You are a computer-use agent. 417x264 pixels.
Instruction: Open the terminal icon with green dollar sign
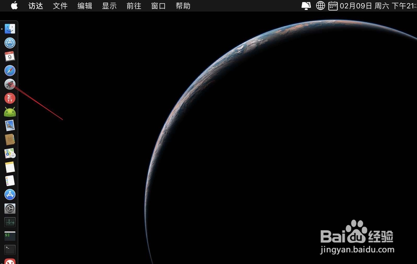coord(10,236)
